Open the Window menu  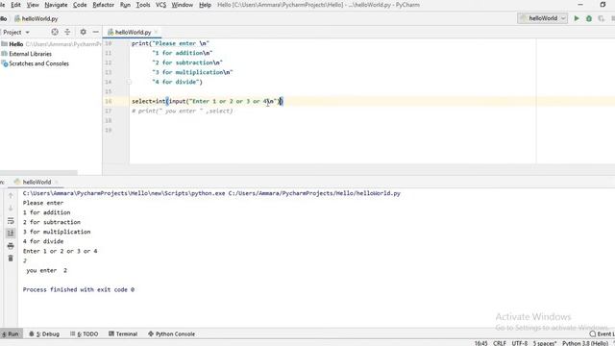point(183,5)
